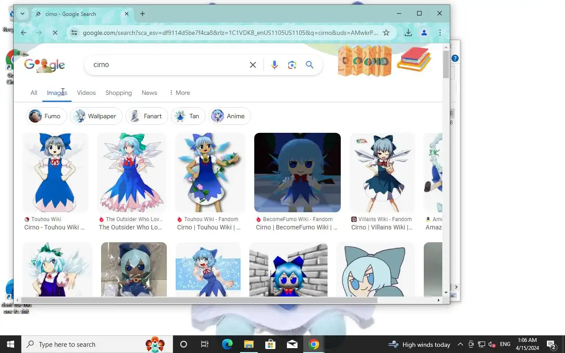The height and width of the screenshot is (353, 565).
Task: View site information icon in address bar
Action: (x=74, y=33)
